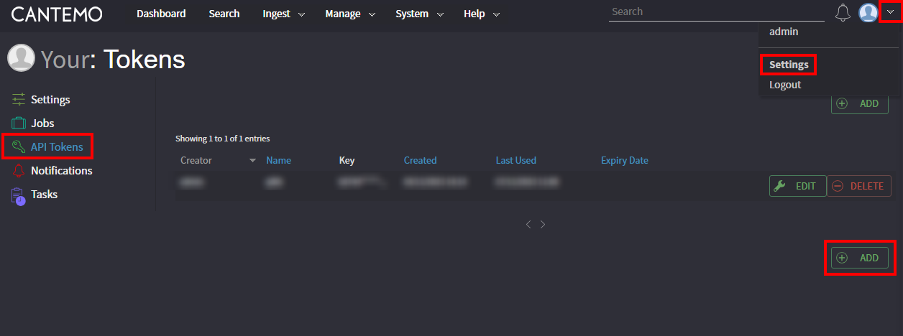
Task: Click the bottom ADD button
Action: [860, 258]
